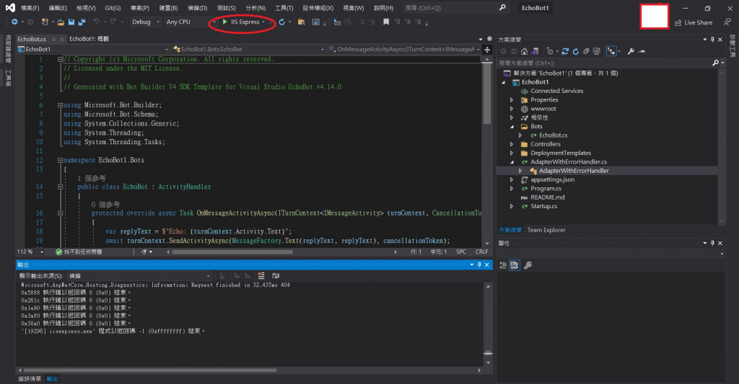Select Connected Services in Solution Explorer
This screenshot has height=384, width=739.
click(556, 91)
